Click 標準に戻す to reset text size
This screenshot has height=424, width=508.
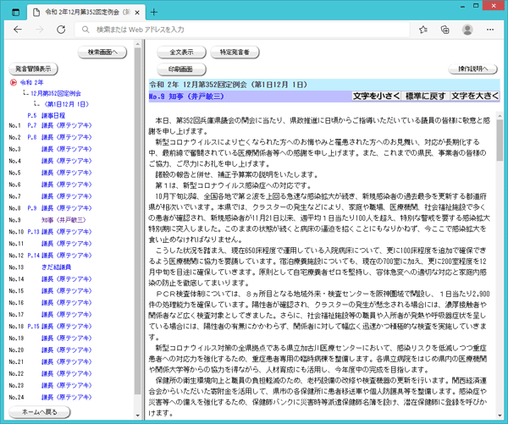425,96
